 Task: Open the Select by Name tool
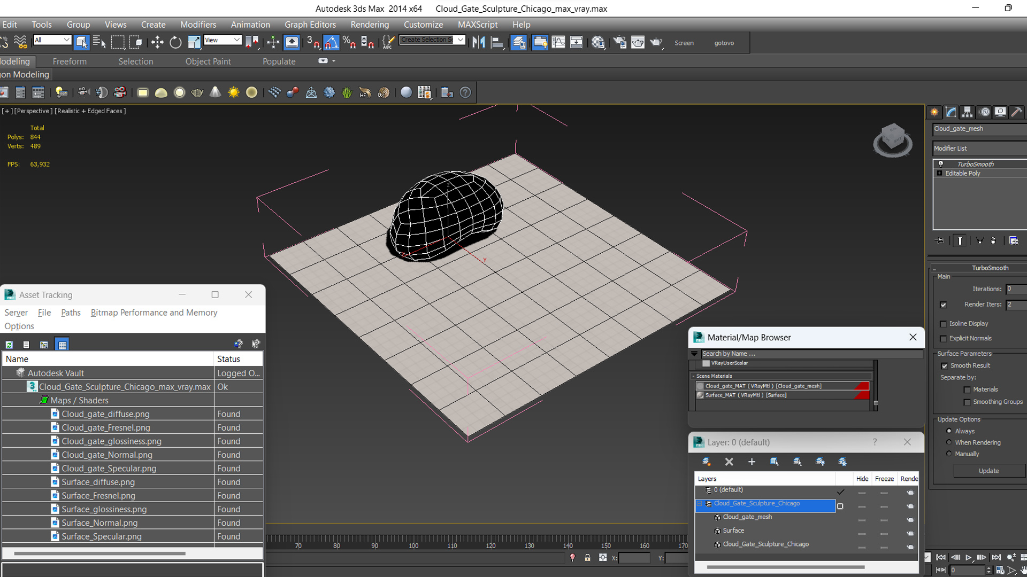(99, 42)
